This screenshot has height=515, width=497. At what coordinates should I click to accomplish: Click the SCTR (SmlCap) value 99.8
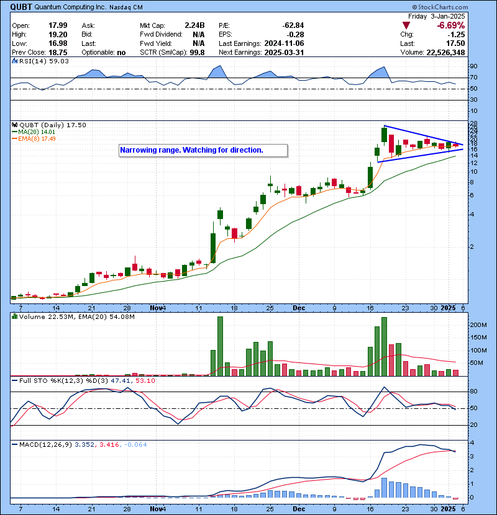(x=198, y=53)
